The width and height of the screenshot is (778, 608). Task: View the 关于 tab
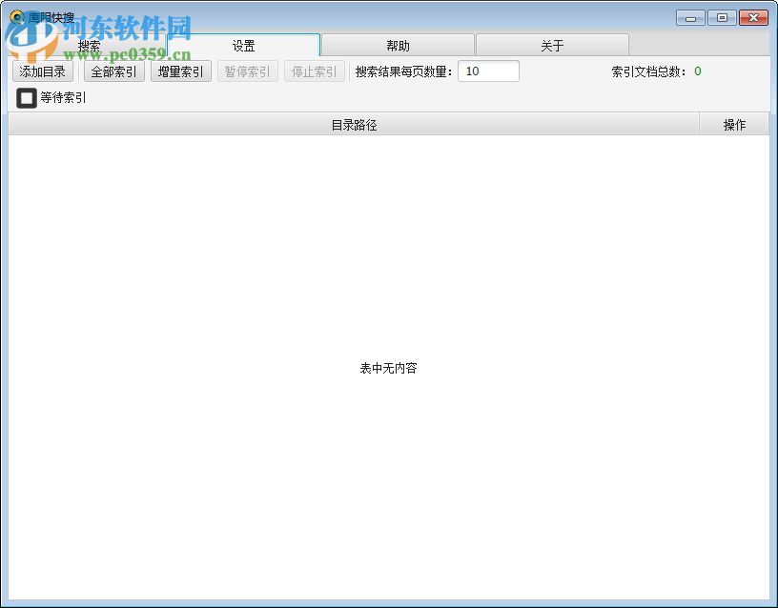(x=552, y=44)
